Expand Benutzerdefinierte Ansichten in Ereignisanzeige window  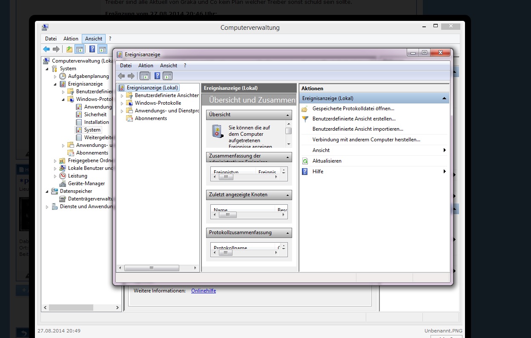click(x=122, y=95)
